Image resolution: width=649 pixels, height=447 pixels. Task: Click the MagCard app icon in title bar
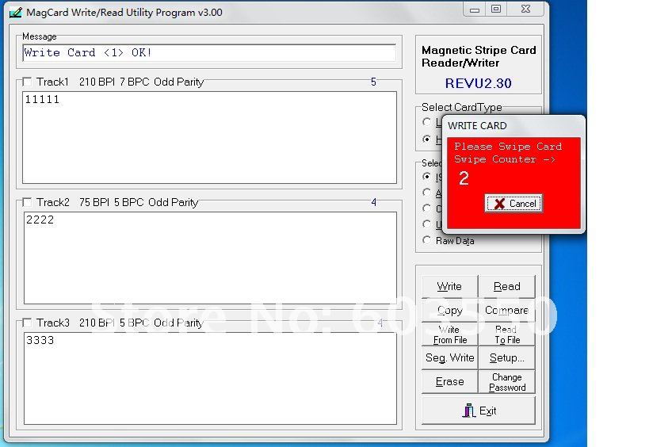tap(14, 12)
